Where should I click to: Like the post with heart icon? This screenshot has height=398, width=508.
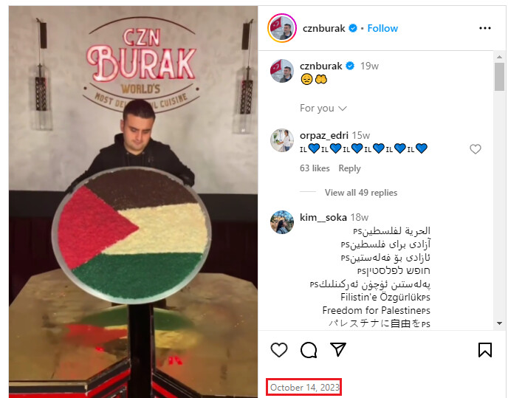279,350
